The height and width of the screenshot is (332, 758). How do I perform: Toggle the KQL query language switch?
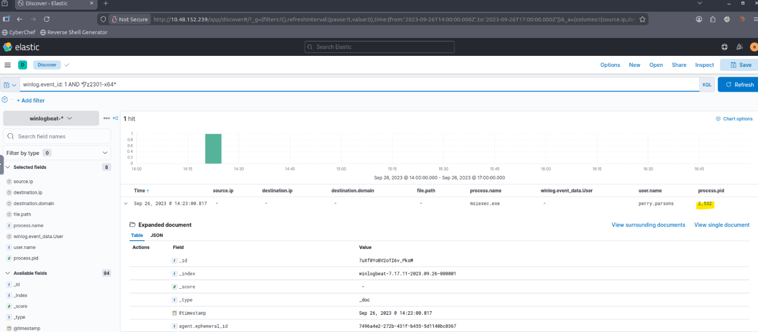point(707,85)
